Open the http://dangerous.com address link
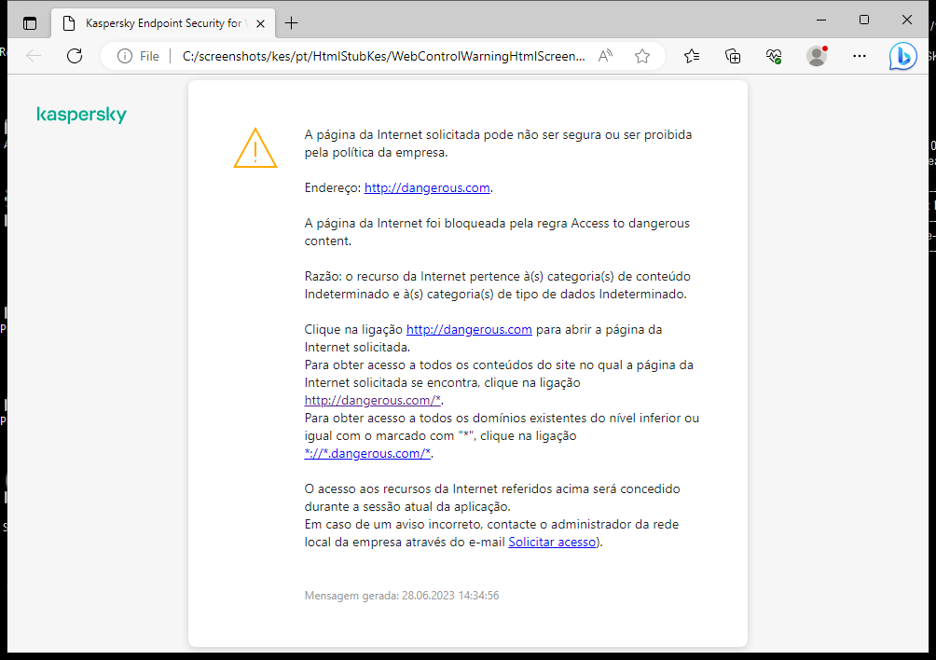 pos(427,186)
